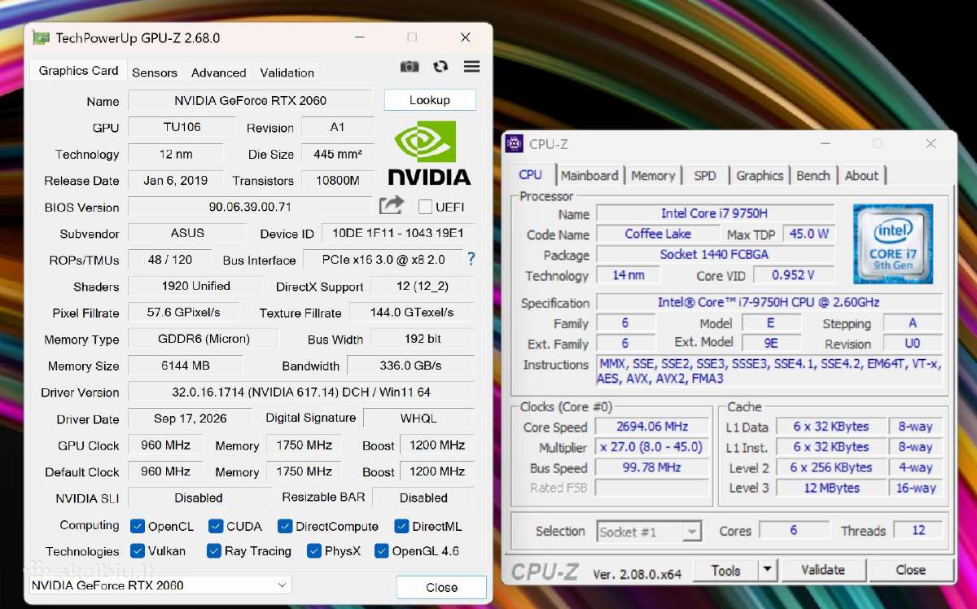Screen dimensions: 977x609
Task: Click the CPU Specification field in CPU-Z
Action: tap(769, 302)
